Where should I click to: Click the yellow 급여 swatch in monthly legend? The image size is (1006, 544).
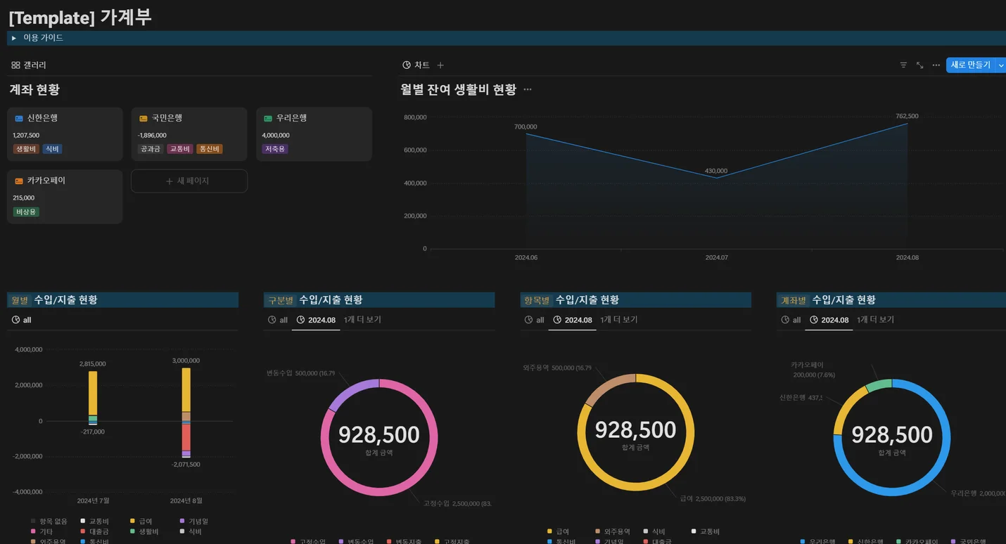[x=132, y=522]
